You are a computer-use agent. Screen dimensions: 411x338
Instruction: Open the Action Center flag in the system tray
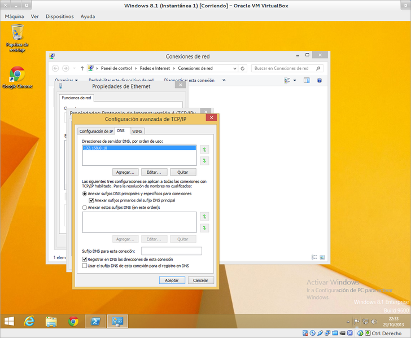point(356,322)
